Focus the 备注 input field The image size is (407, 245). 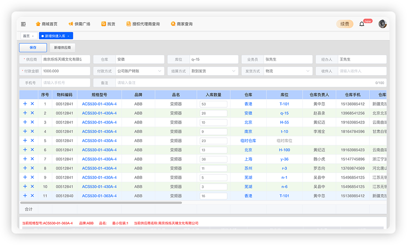[251, 83]
